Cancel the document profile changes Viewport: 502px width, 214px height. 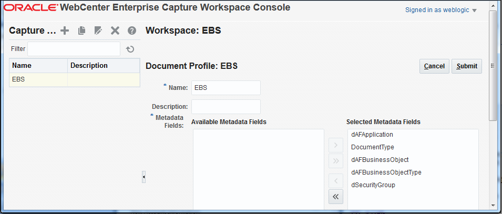(434, 66)
